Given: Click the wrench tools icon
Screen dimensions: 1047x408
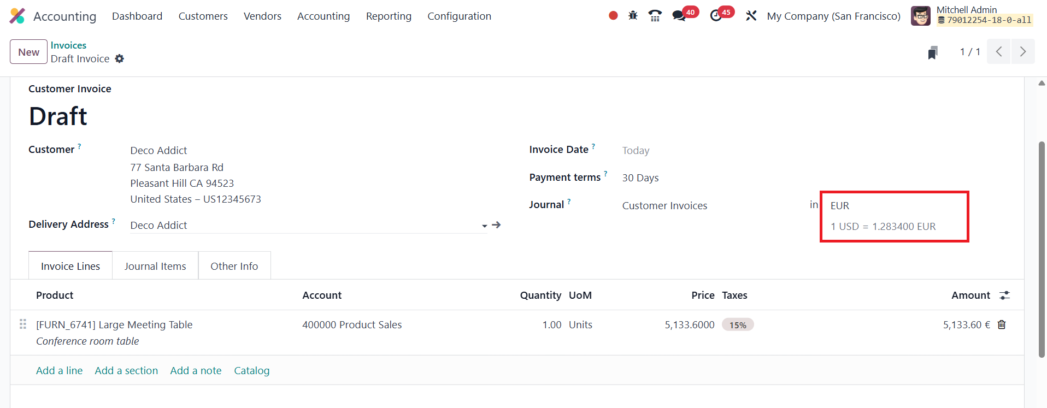Looking at the screenshot, I should pos(751,16).
